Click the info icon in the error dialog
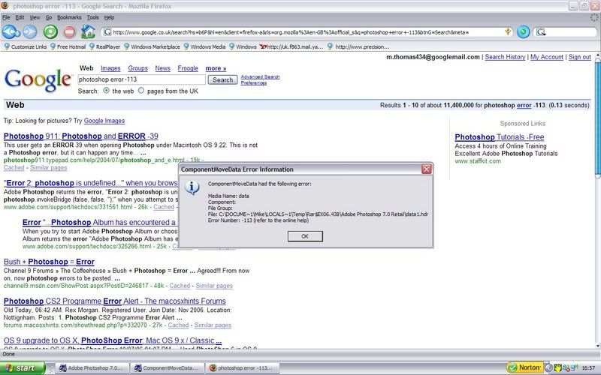The width and height of the screenshot is (601, 375). coord(192,187)
